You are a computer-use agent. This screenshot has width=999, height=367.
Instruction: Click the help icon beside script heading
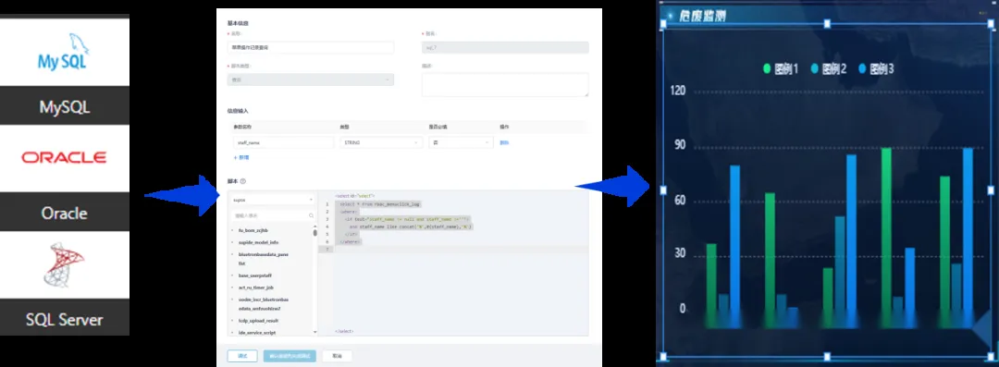click(243, 181)
